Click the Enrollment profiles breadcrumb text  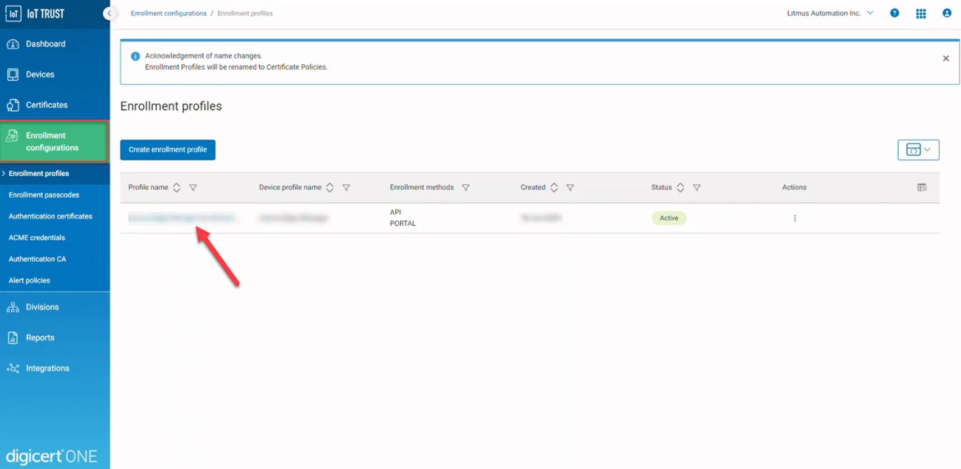point(245,13)
